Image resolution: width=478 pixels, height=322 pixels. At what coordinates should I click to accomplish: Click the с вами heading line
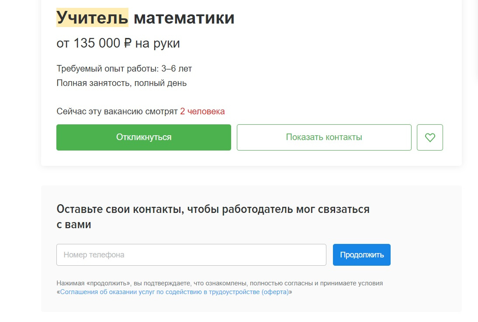[74, 225]
